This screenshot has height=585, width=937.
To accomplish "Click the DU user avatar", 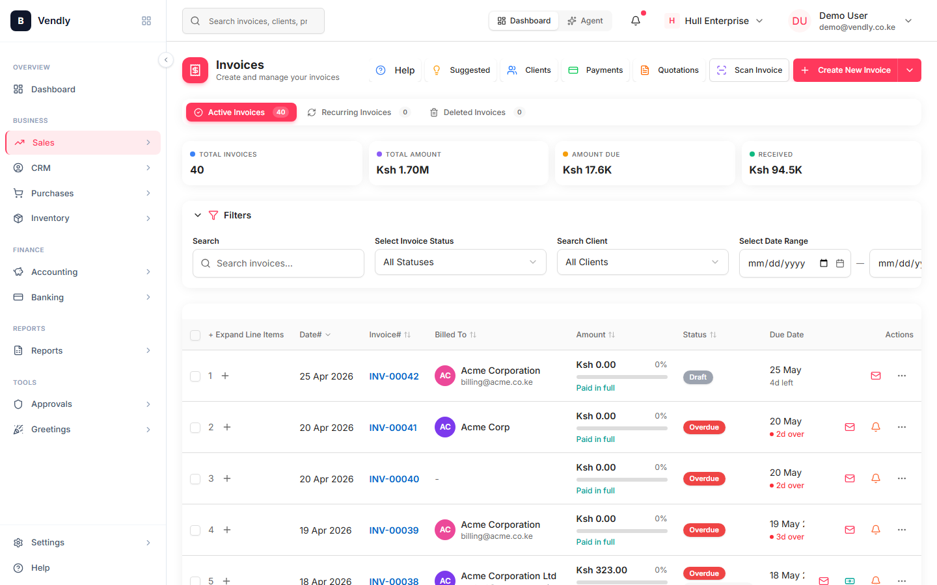I will (x=800, y=21).
